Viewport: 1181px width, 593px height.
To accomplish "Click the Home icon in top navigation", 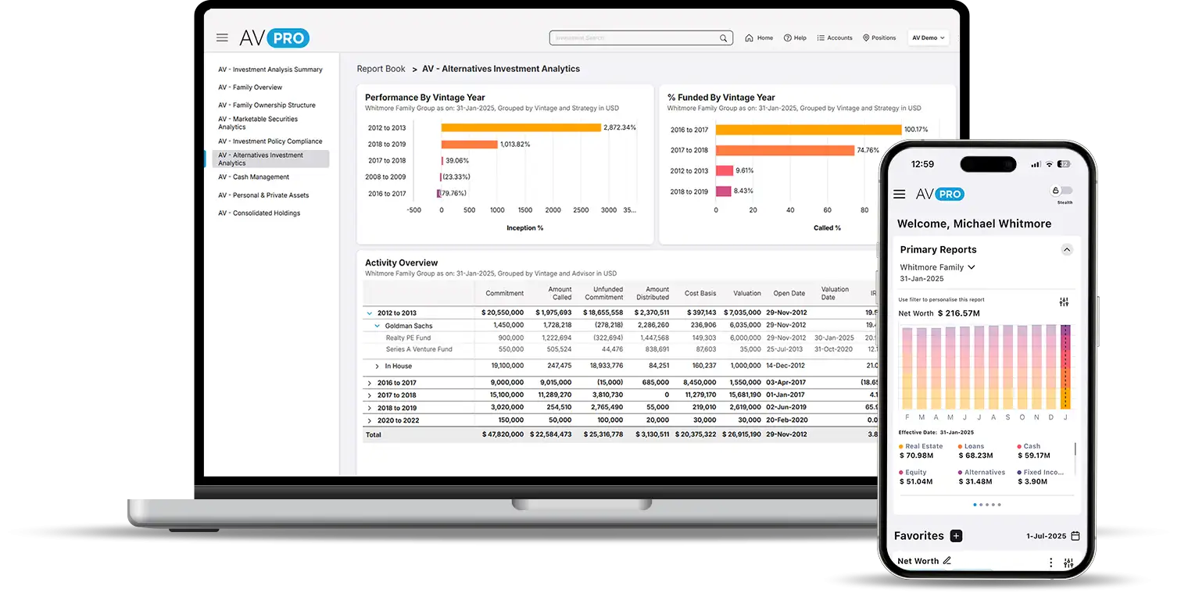I will [x=750, y=38].
